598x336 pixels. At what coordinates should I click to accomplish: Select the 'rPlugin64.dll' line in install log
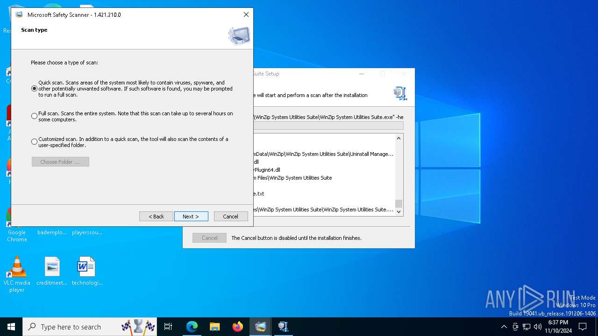click(267, 170)
